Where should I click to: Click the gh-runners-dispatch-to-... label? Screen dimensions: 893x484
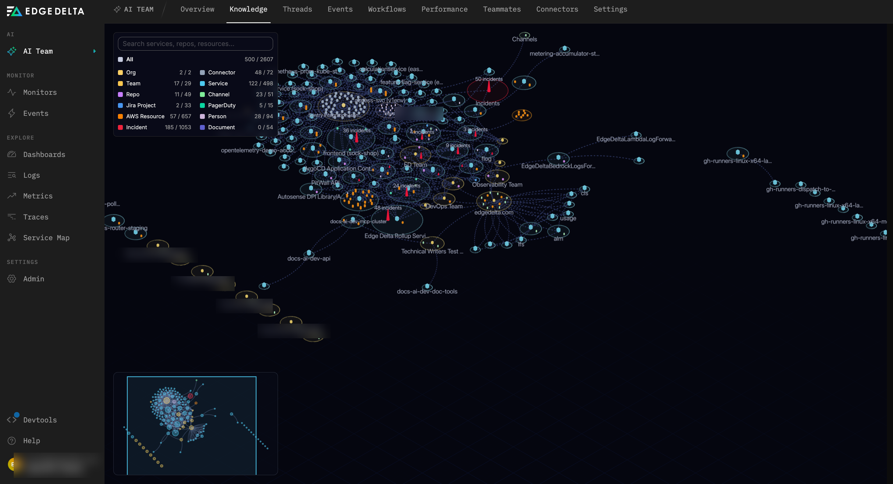(801, 189)
